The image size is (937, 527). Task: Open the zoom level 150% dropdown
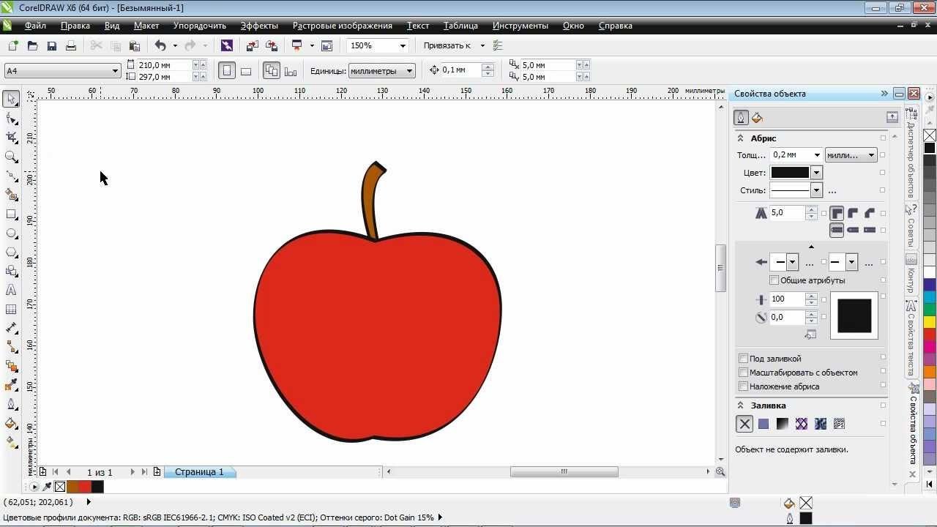[402, 45]
